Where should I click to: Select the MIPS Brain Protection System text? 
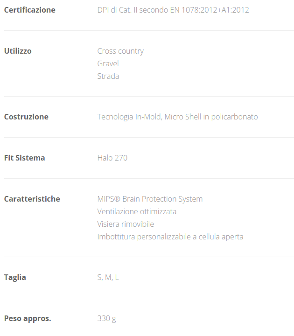[150, 199]
